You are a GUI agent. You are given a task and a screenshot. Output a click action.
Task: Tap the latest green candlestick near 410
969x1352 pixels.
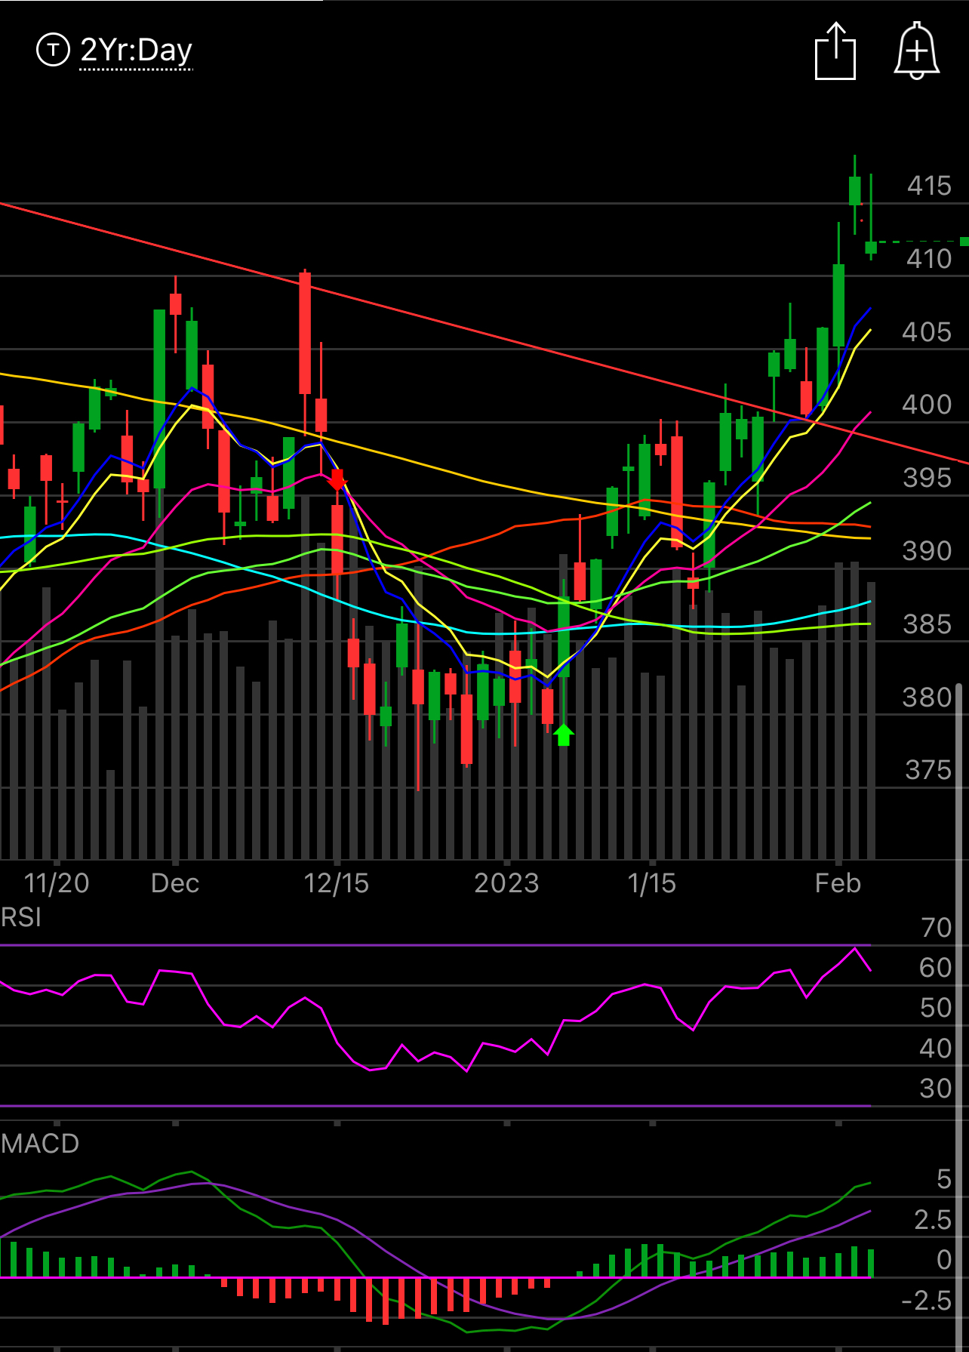click(871, 247)
